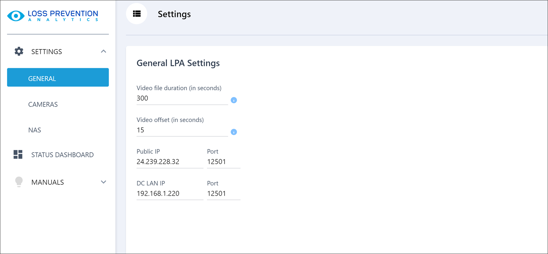Click info icon beside Video offset
This screenshot has width=548, height=254.
pos(233,132)
